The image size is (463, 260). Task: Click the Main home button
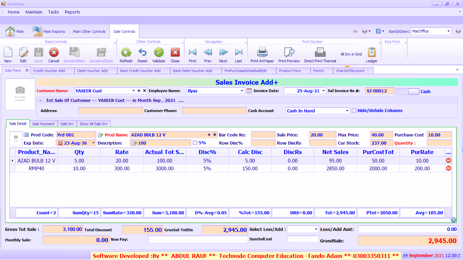15,31
